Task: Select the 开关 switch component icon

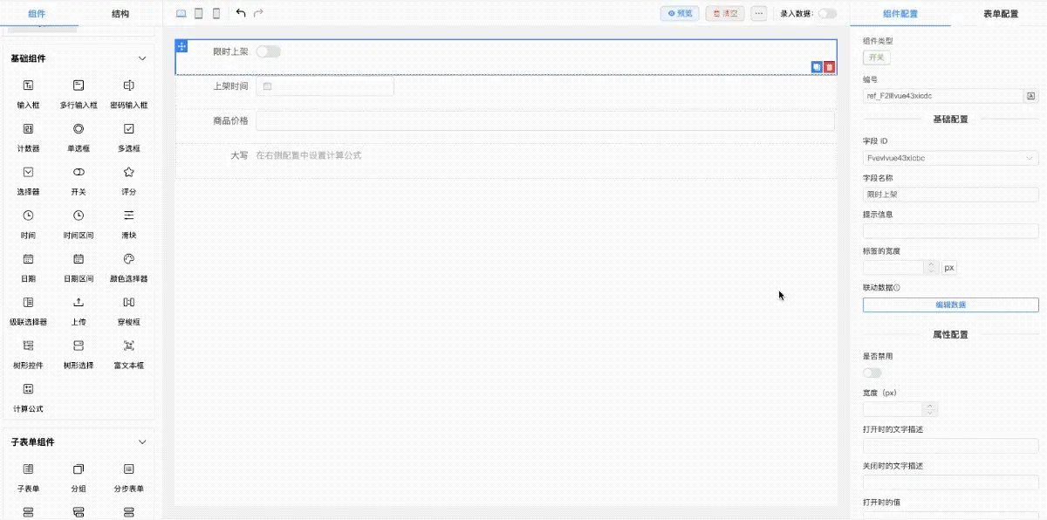Action: (x=79, y=173)
